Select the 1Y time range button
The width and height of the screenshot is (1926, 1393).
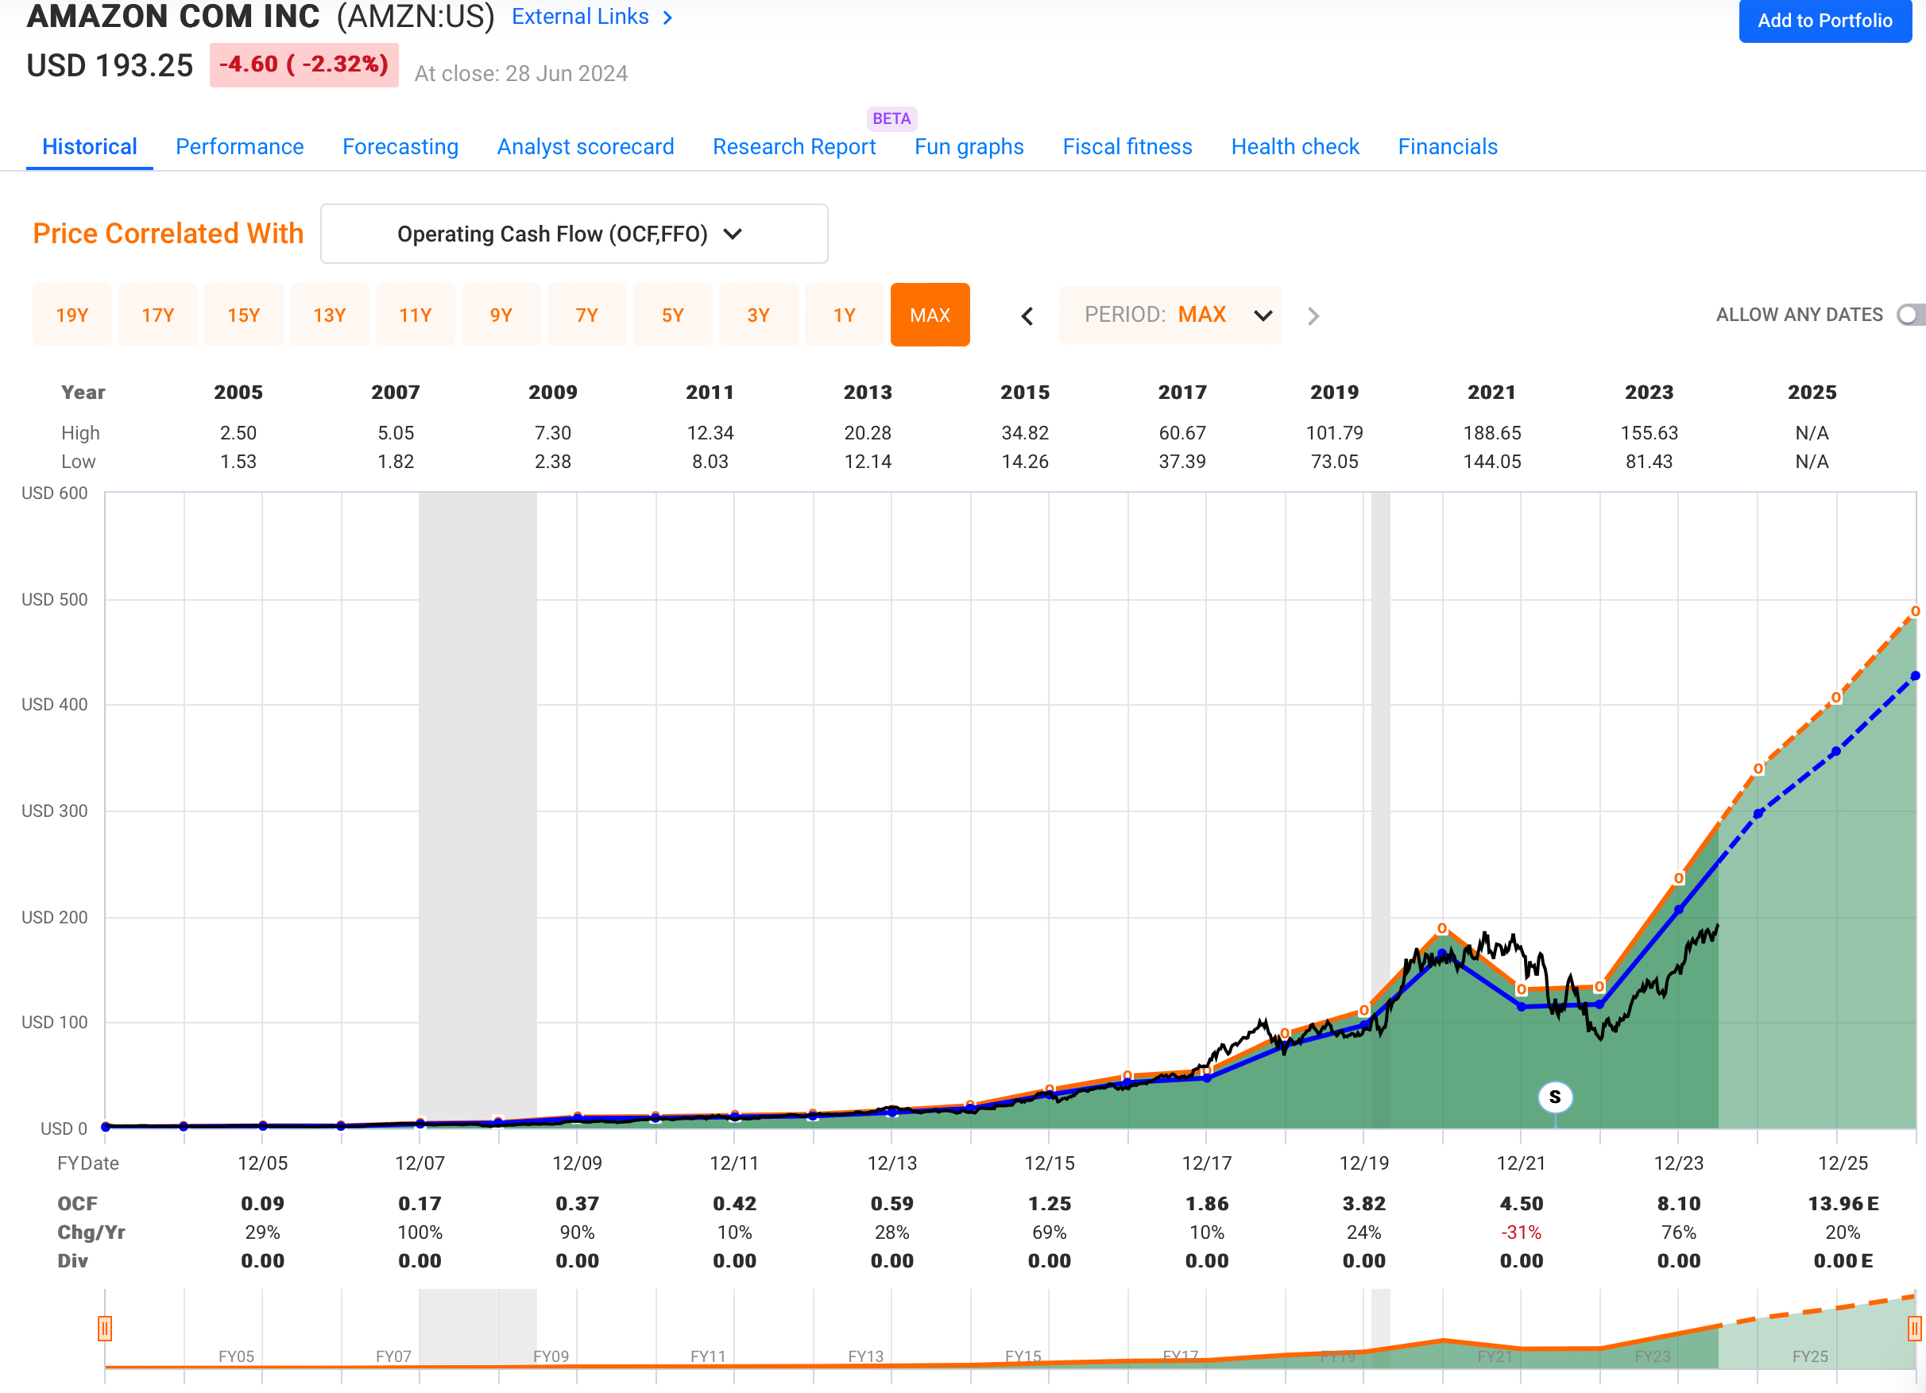[843, 315]
